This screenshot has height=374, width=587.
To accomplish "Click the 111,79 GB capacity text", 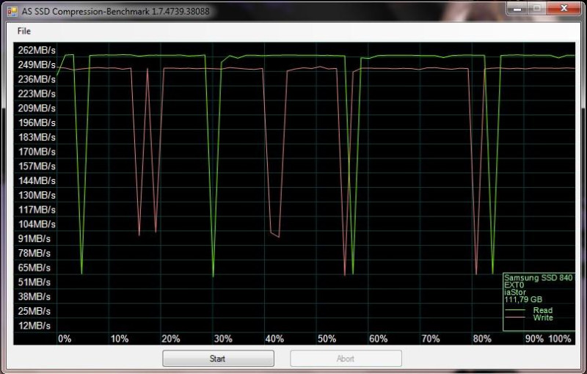I will pos(523,299).
